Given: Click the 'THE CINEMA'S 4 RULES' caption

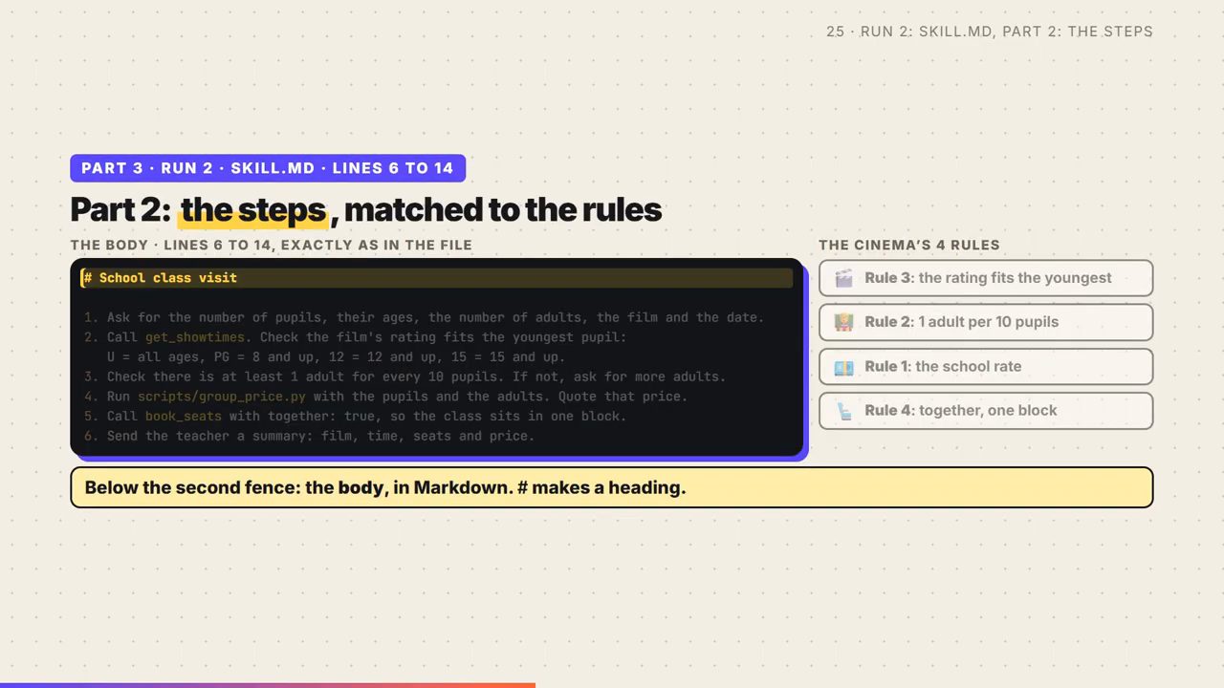Looking at the screenshot, I should point(909,245).
